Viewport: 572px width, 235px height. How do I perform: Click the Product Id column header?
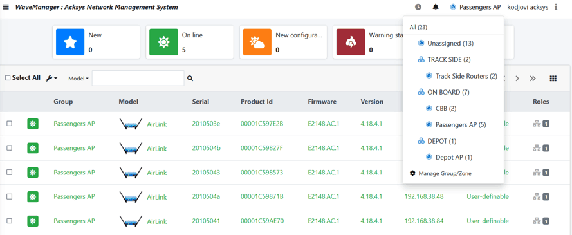point(257,102)
